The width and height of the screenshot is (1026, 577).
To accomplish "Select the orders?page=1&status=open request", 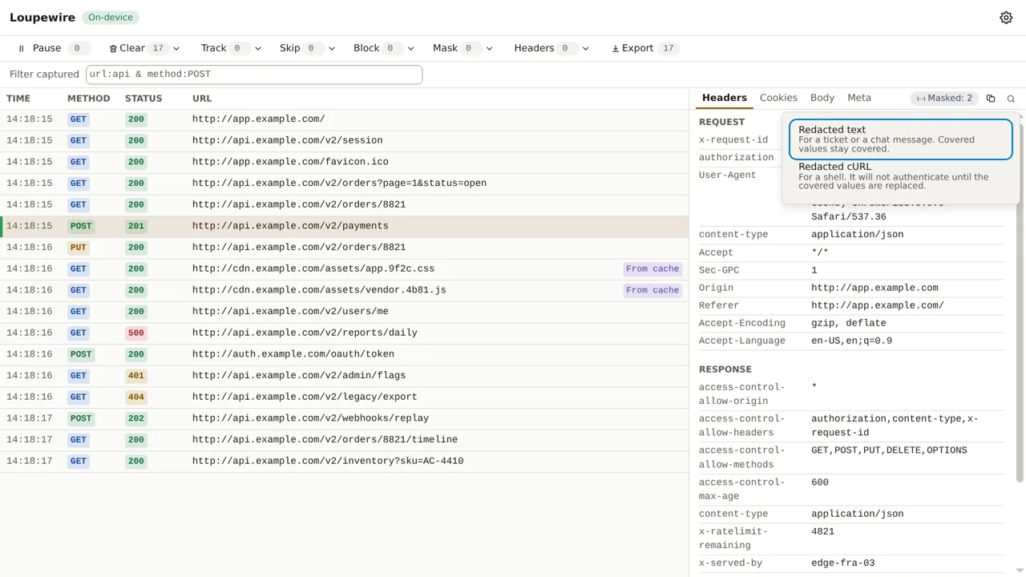I will (x=345, y=184).
